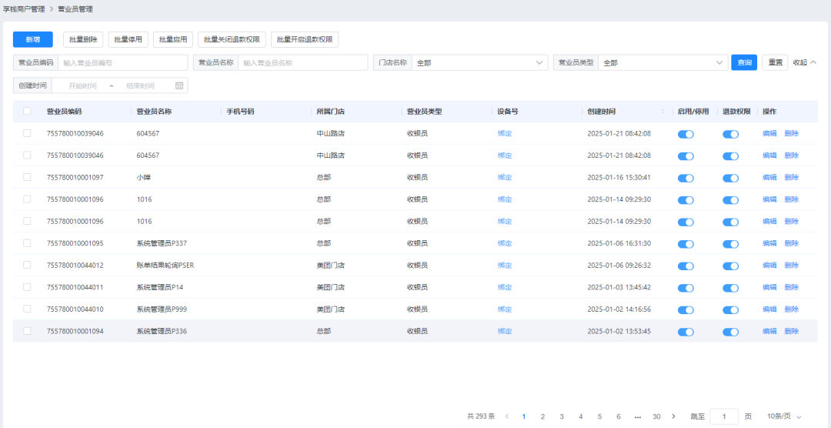Tick the checkbox for 系统管理员P999
The image size is (831, 428).
pos(27,309)
